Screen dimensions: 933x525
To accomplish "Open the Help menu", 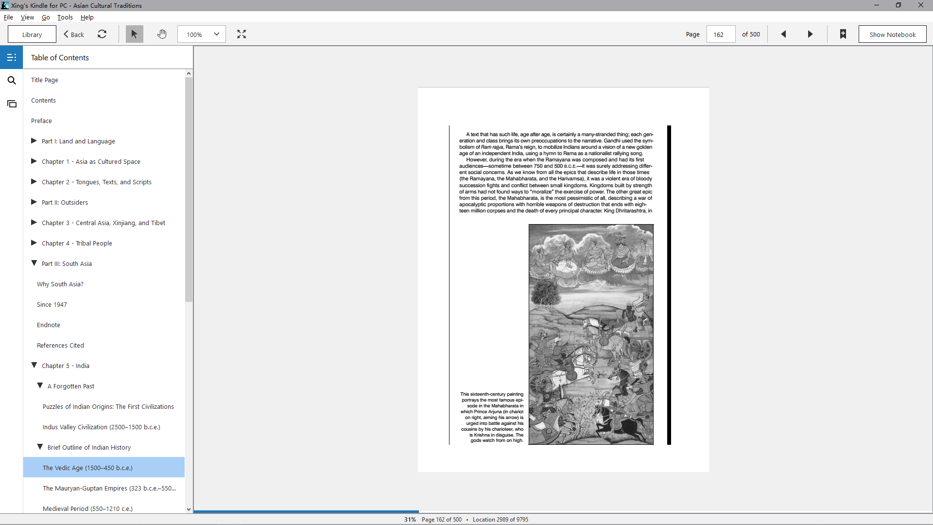I will (87, 17).
